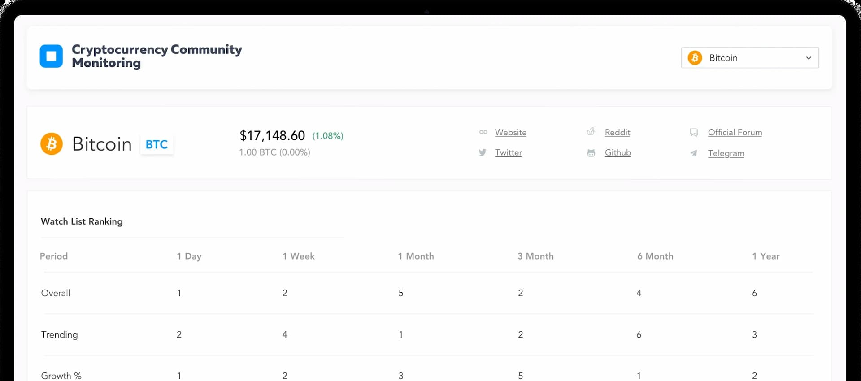Click the large orange Bitcoin logo
This screenshot has height=381, width=861.
(x=52, y=144)
